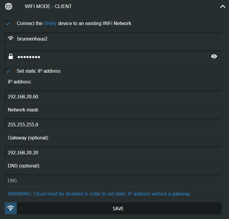Click the Set static IP address label
Viewport: 229px width, 219px height.
click(x=39, y=71)
